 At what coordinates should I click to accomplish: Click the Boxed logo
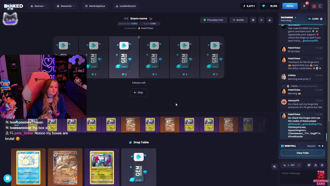pos(13,6)
